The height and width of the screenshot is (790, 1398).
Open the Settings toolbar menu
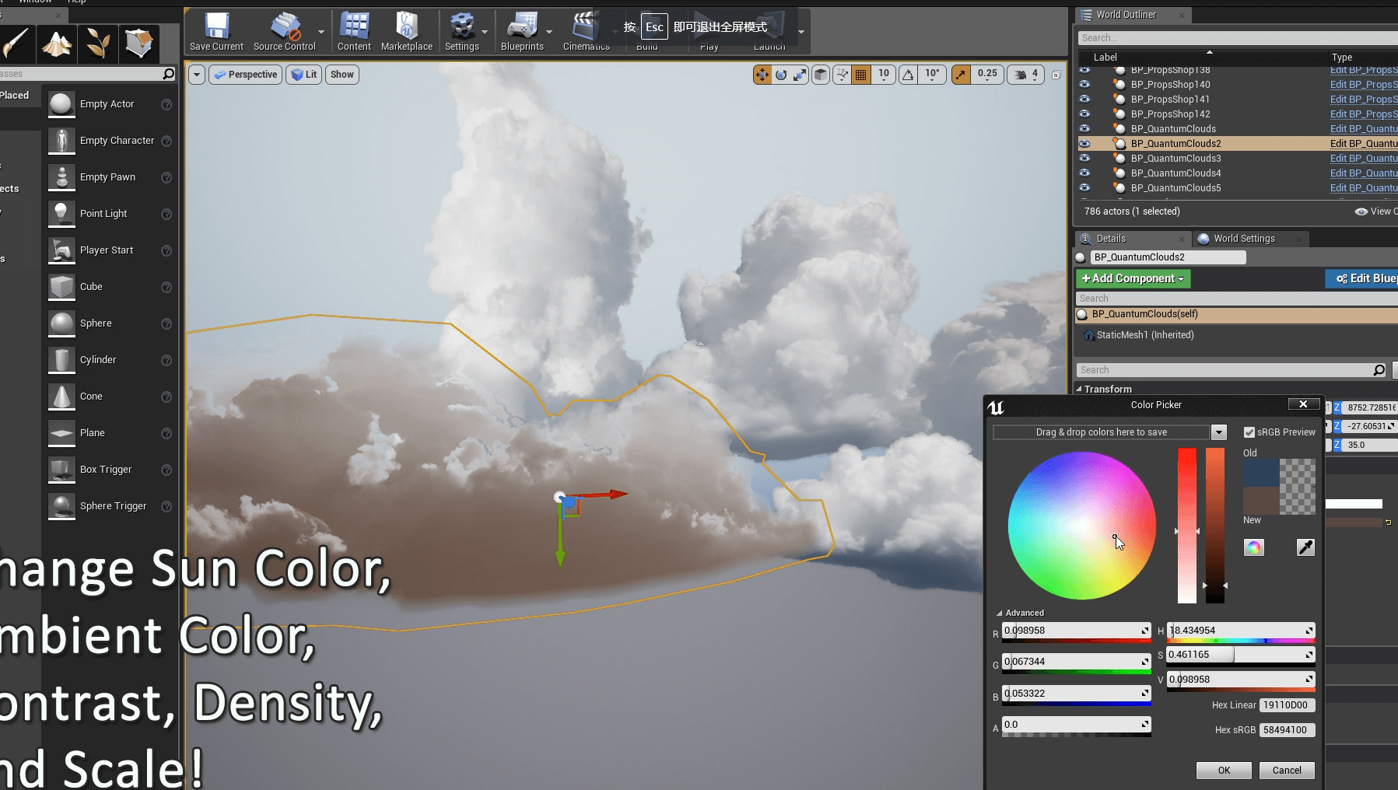click(x=462, y=31)
